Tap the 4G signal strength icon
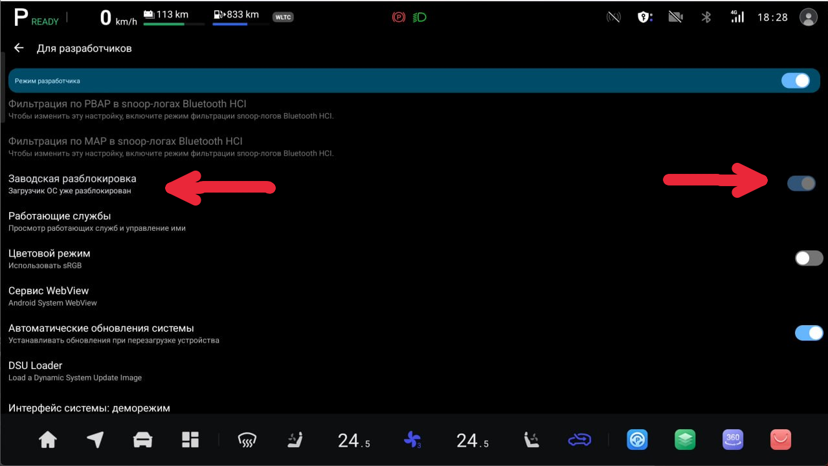The width and height of the screenshot is (828, 466). (737, 17)
